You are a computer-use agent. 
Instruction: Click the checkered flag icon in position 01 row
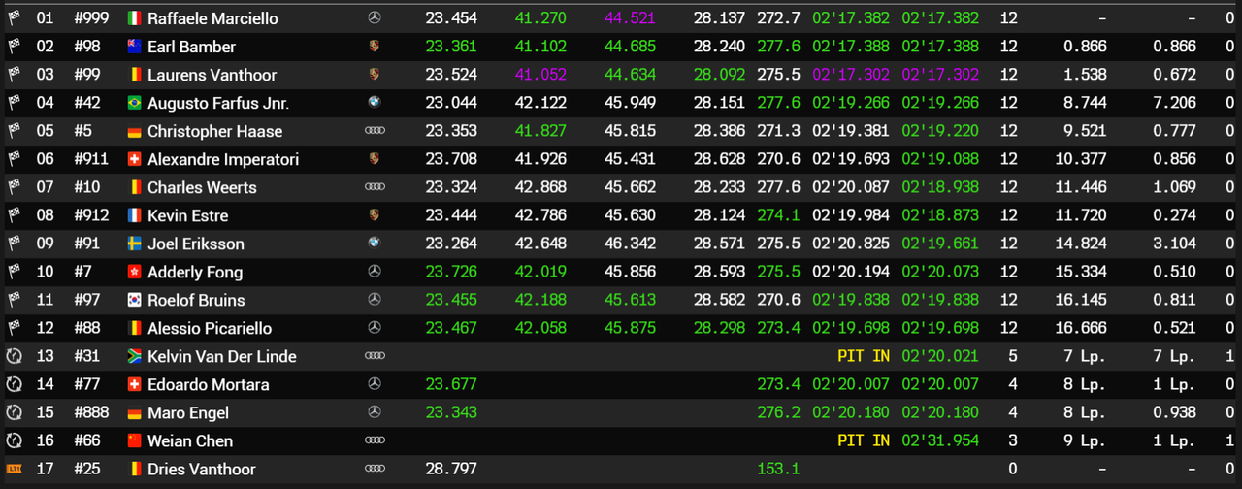tap(14, 18)
